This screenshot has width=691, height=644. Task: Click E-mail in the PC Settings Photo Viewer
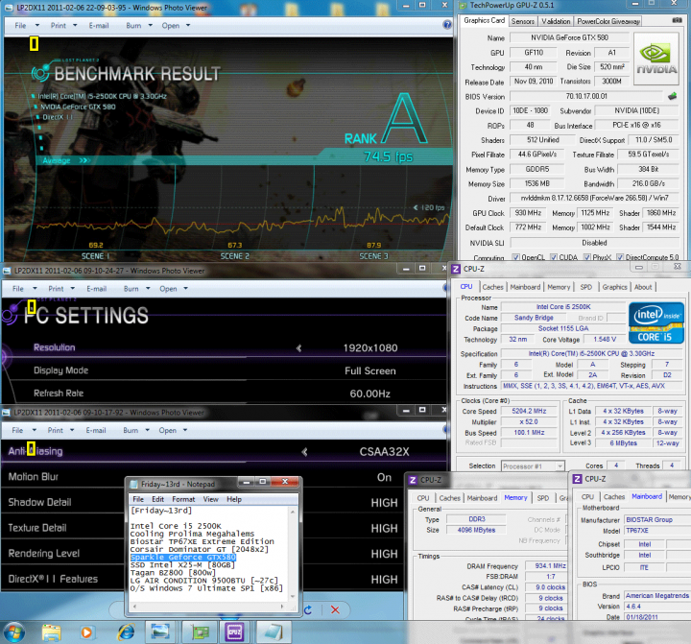97,289
